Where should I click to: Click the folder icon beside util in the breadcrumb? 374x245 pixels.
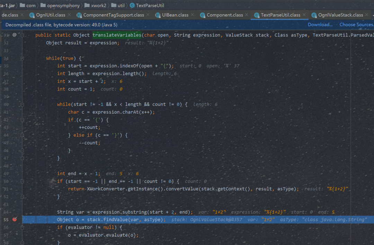point(114,5)
